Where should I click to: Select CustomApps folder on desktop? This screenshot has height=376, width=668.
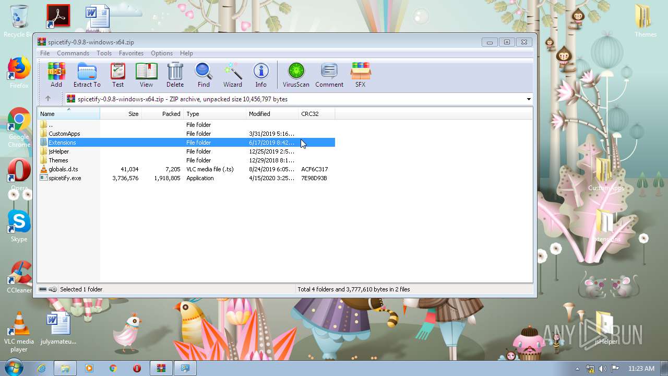click(606, 174)
